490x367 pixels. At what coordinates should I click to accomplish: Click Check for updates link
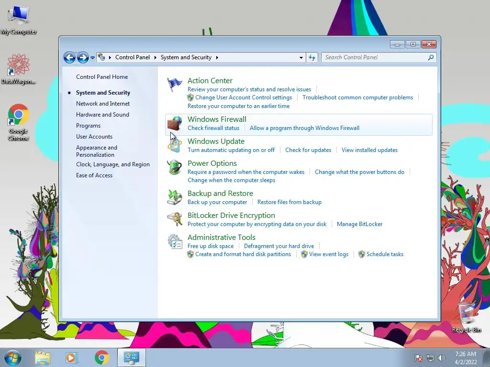tap(308, 150)
